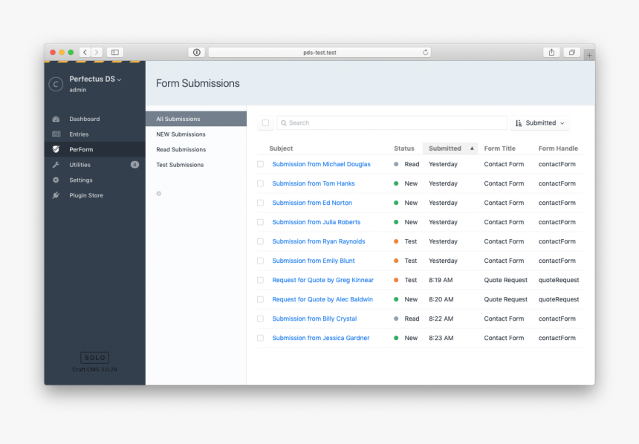The height and width of the screenshot is (444, 639).
Task: Click the circular user avatar icon
Action: (x=56, y=84)
